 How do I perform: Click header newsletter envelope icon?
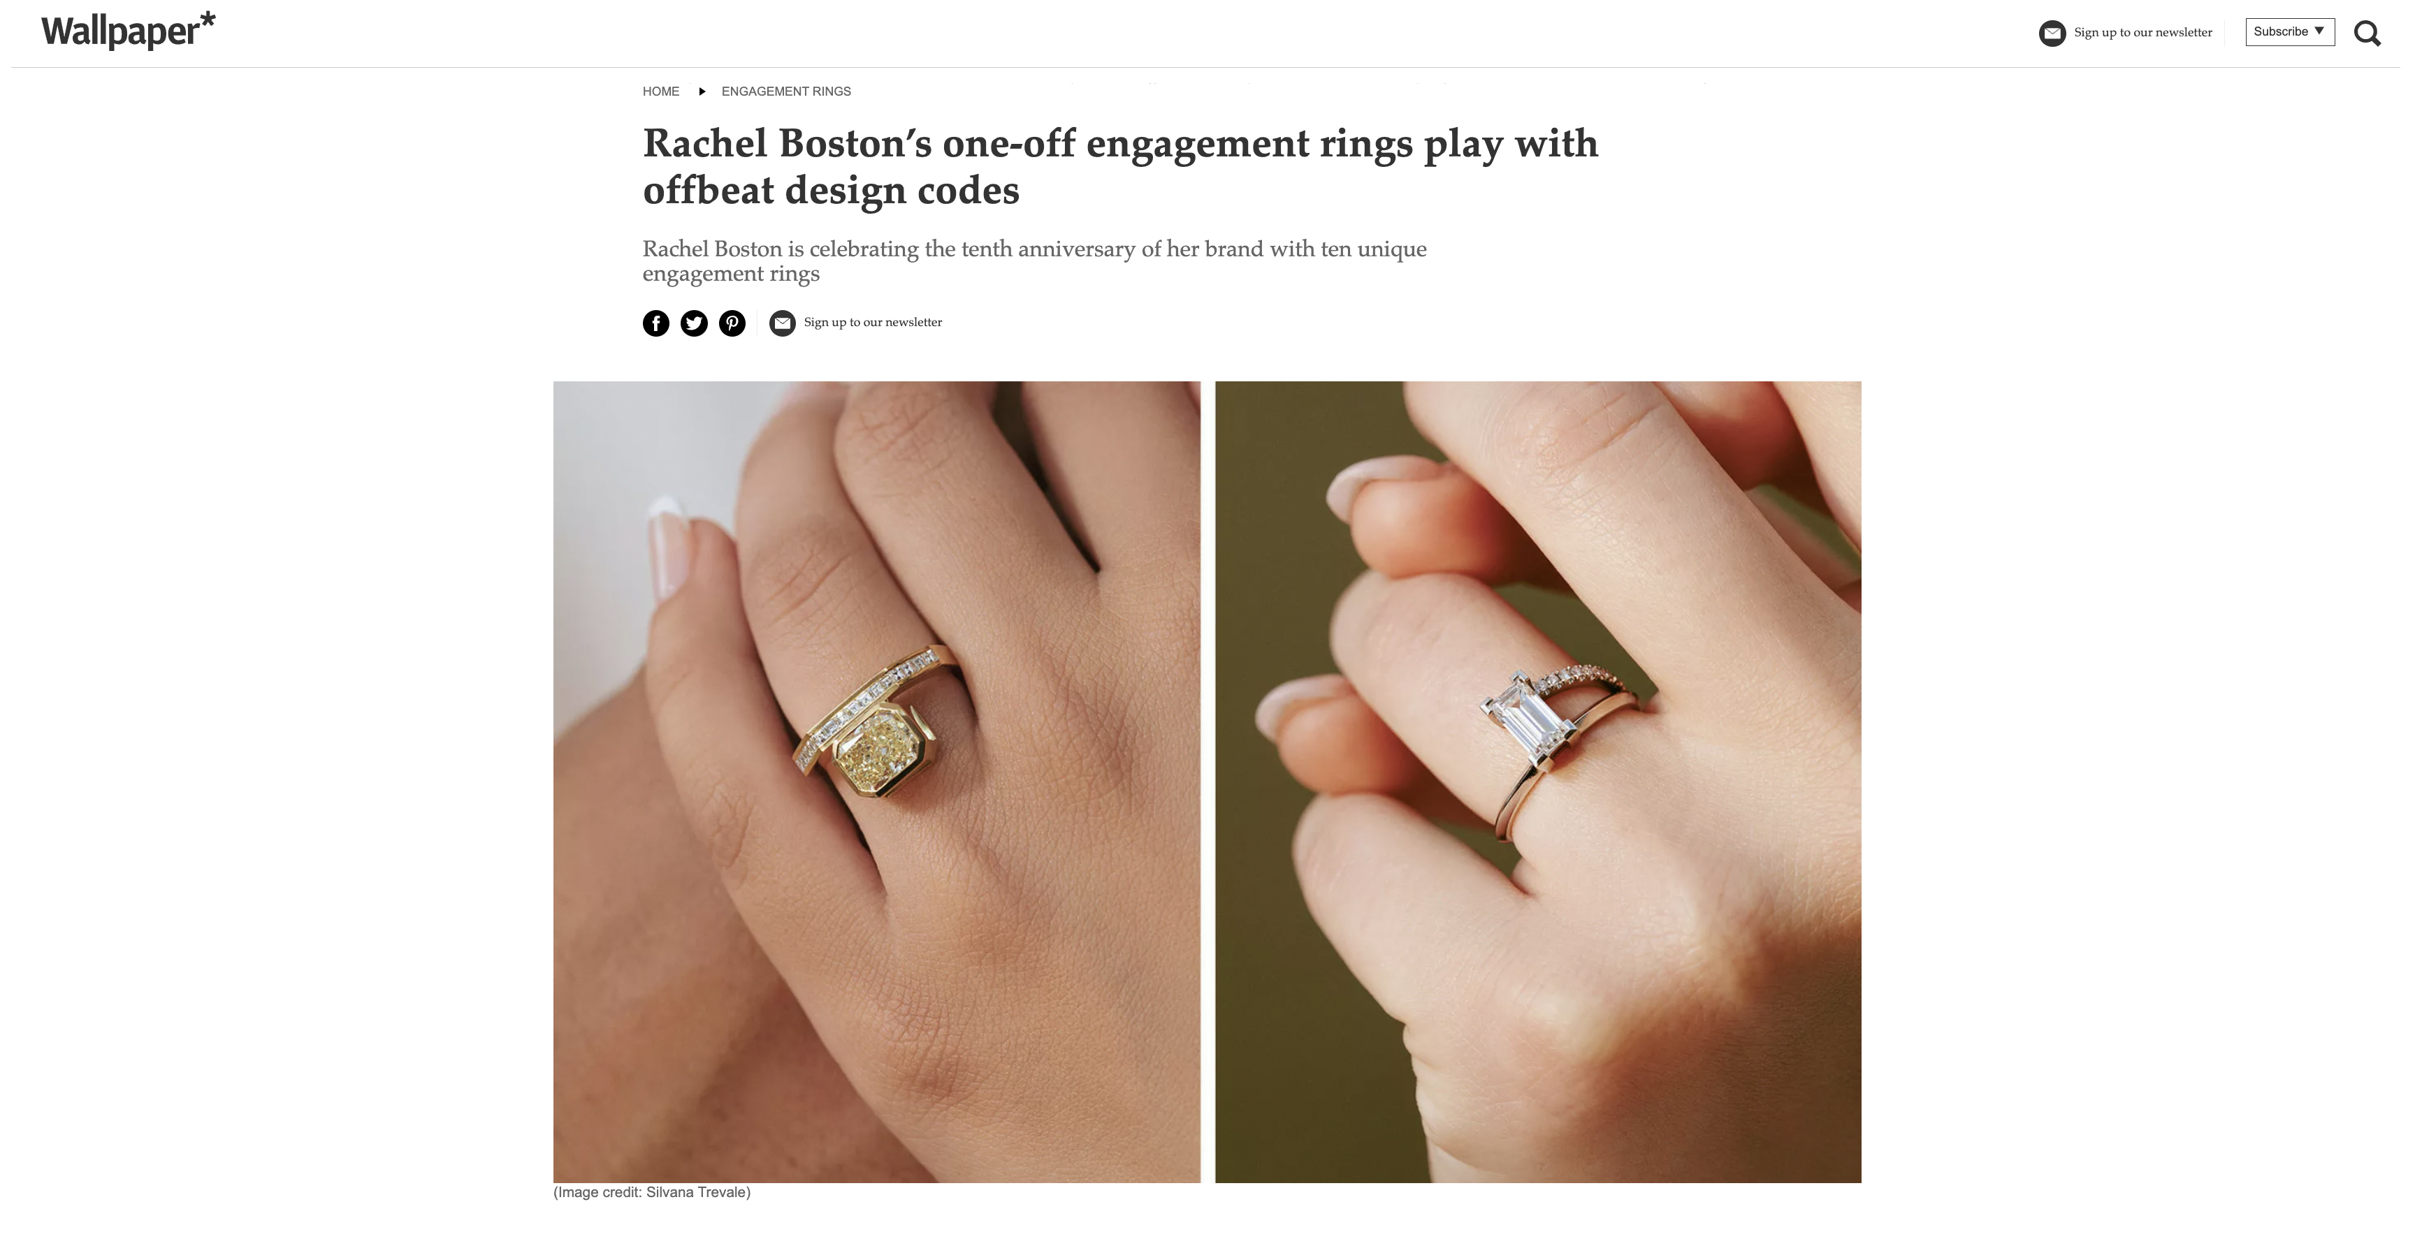(x=2052, y=33)
